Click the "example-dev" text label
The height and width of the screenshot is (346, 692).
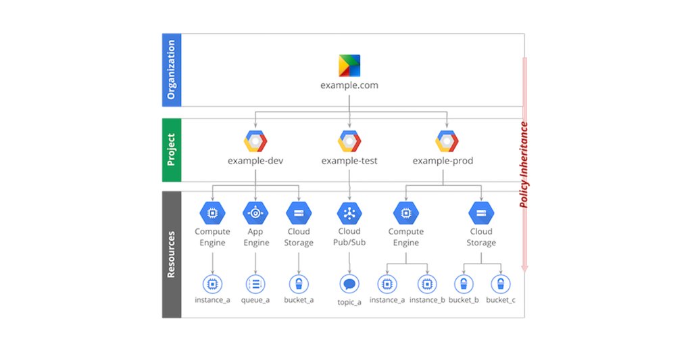pos(255,161)
